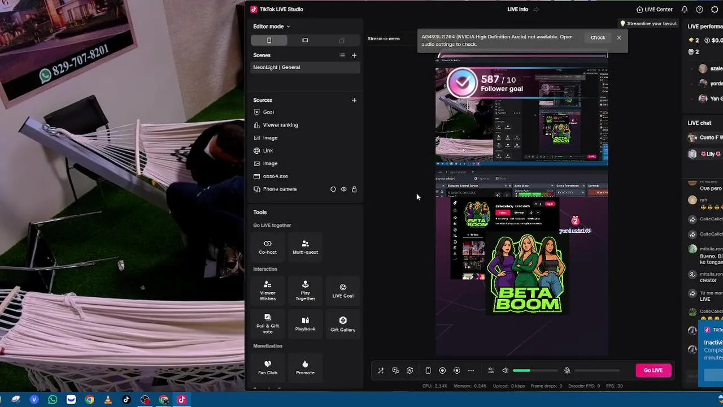
Task: Click the record button in bottom toolbar
Action: tap(442, 371)
